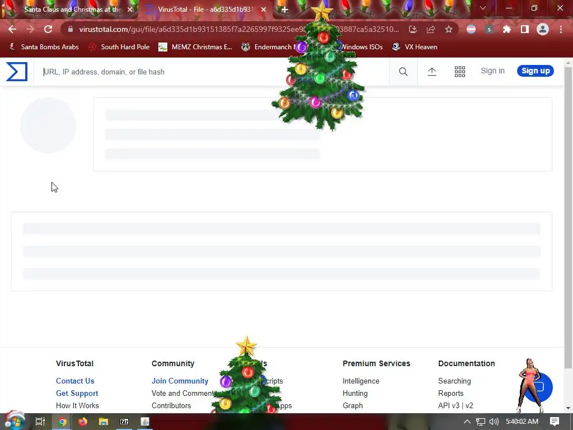Open the Windows Start button
573x430 pixels.
[x=15, y=422]
